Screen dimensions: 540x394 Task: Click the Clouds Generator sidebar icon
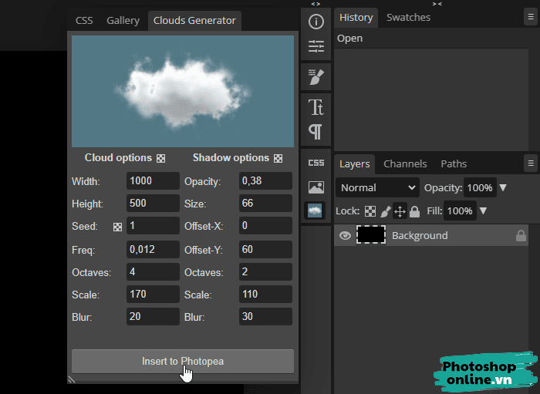pyautogui.click(x=316, y=210)
